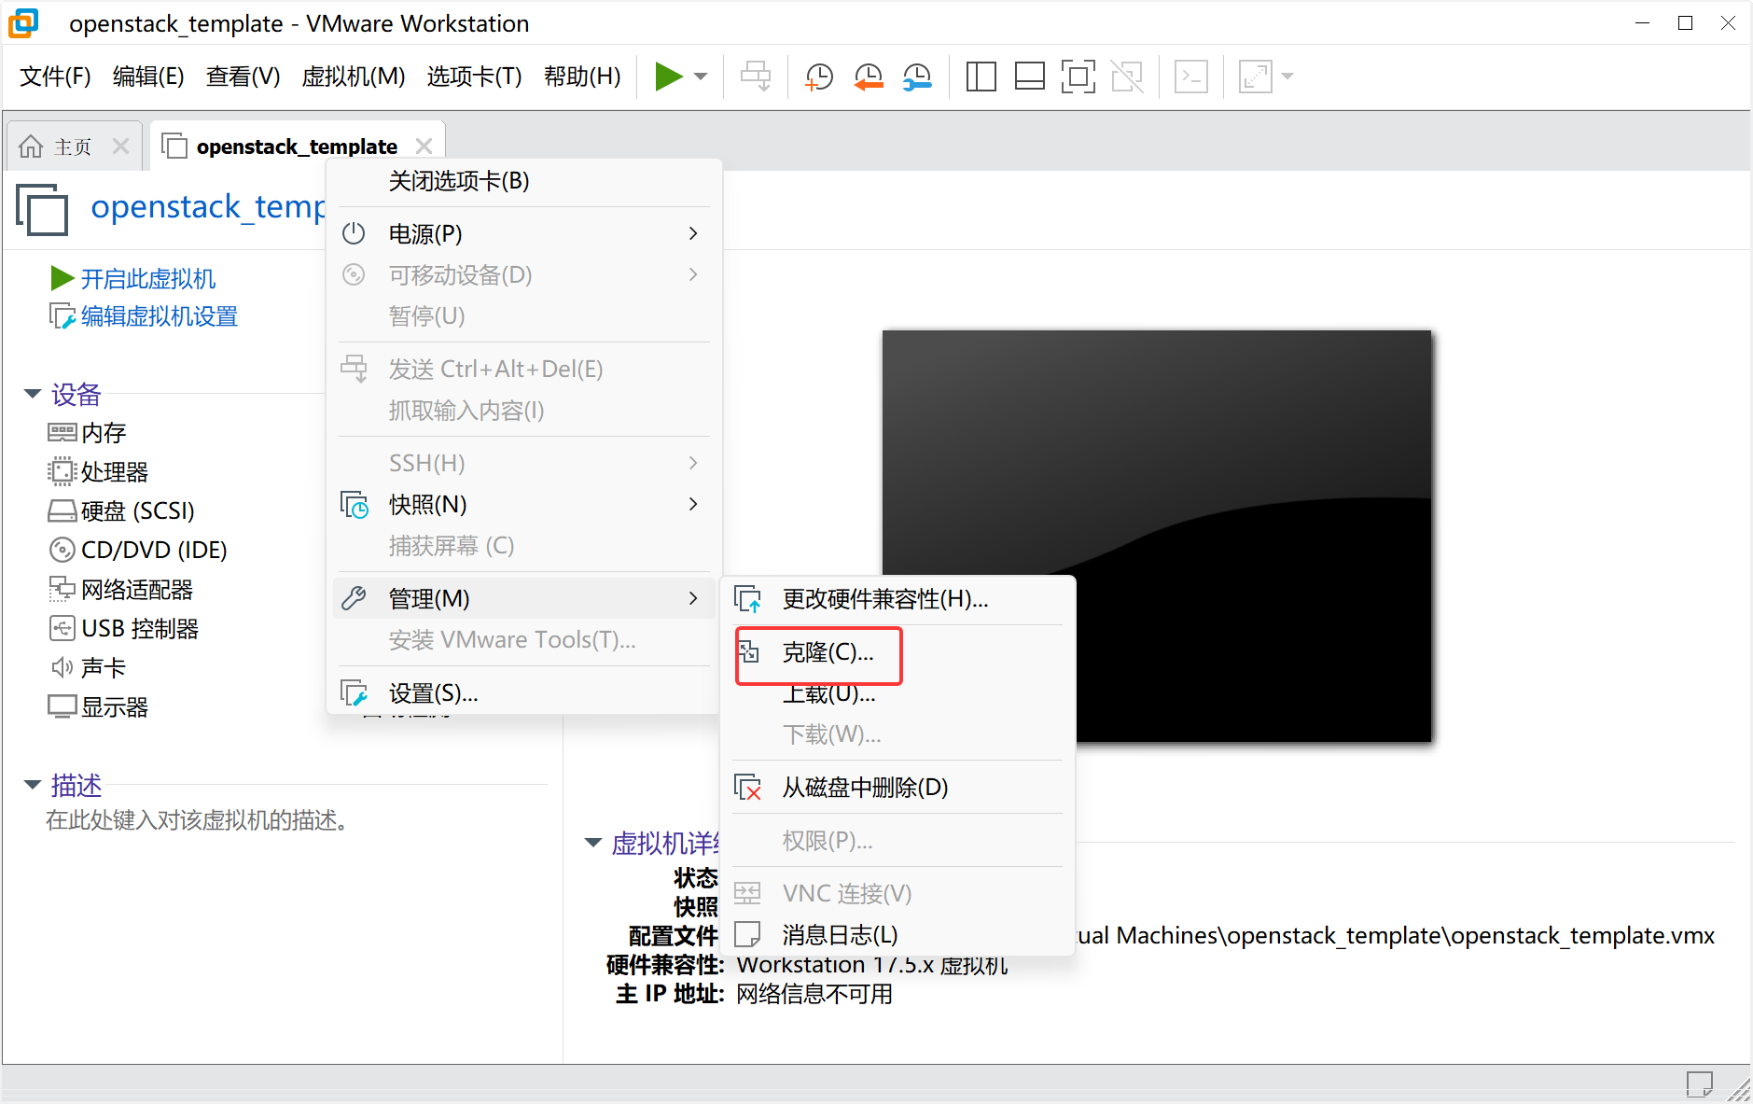Open the 虚拟机(M) menu
This screenshot has height=1104, width=1753.
[354, 77]
